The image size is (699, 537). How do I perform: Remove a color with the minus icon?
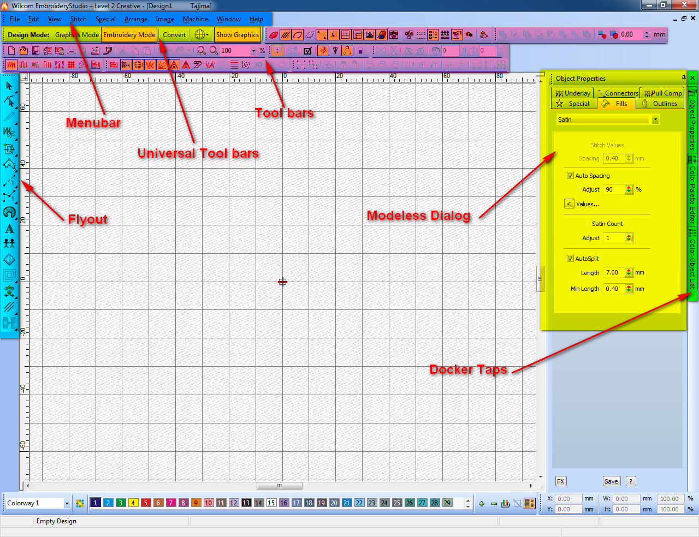click(x=494, y=504)
